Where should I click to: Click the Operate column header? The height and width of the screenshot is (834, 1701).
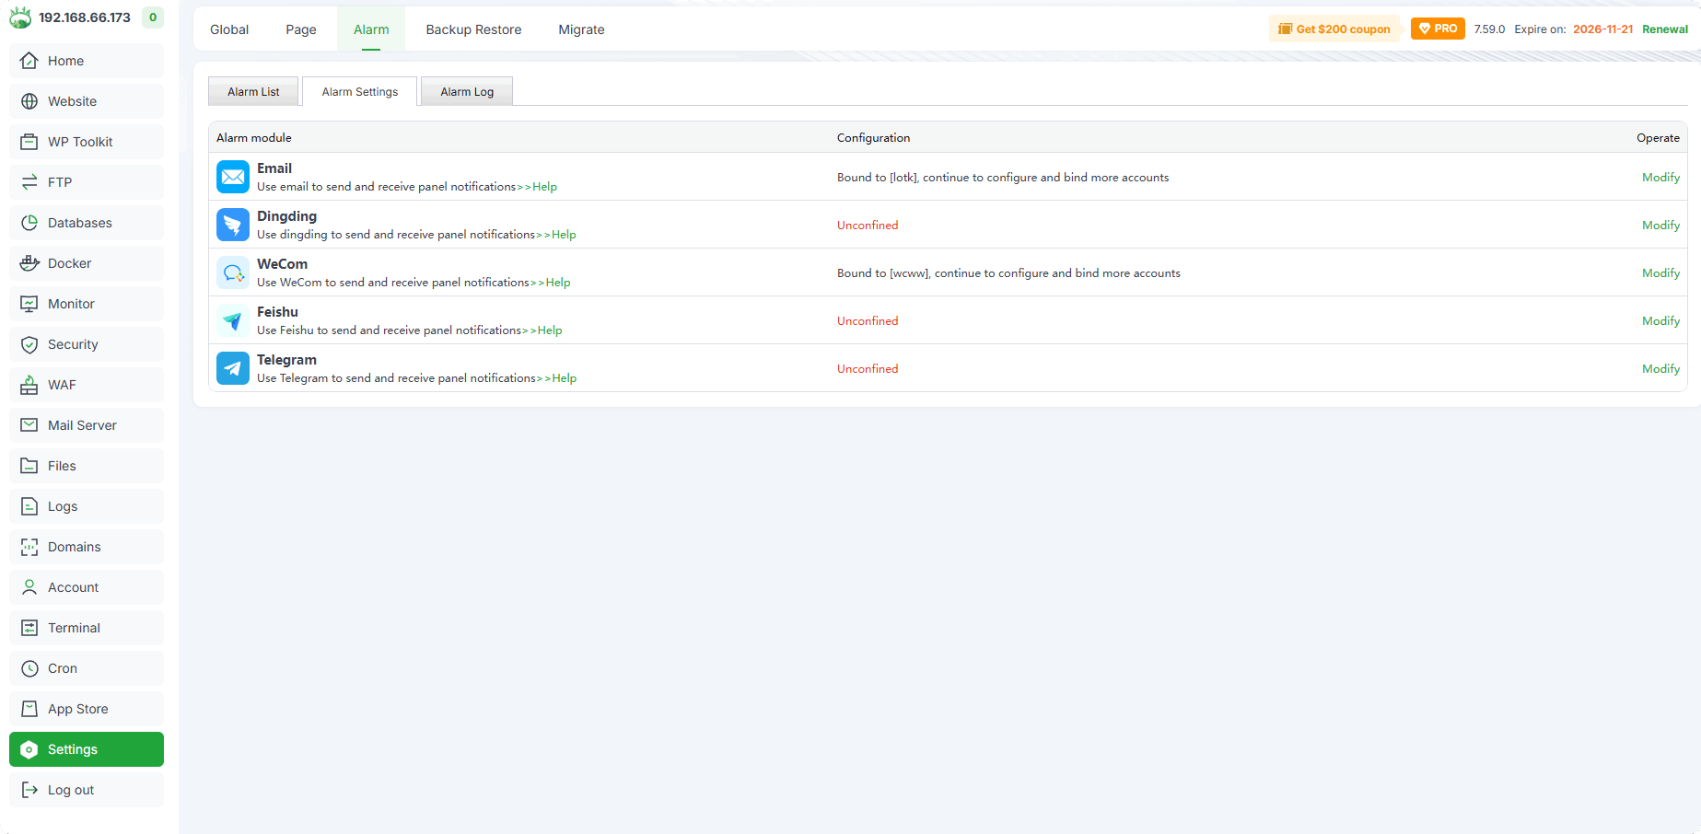coord(1658,138)
